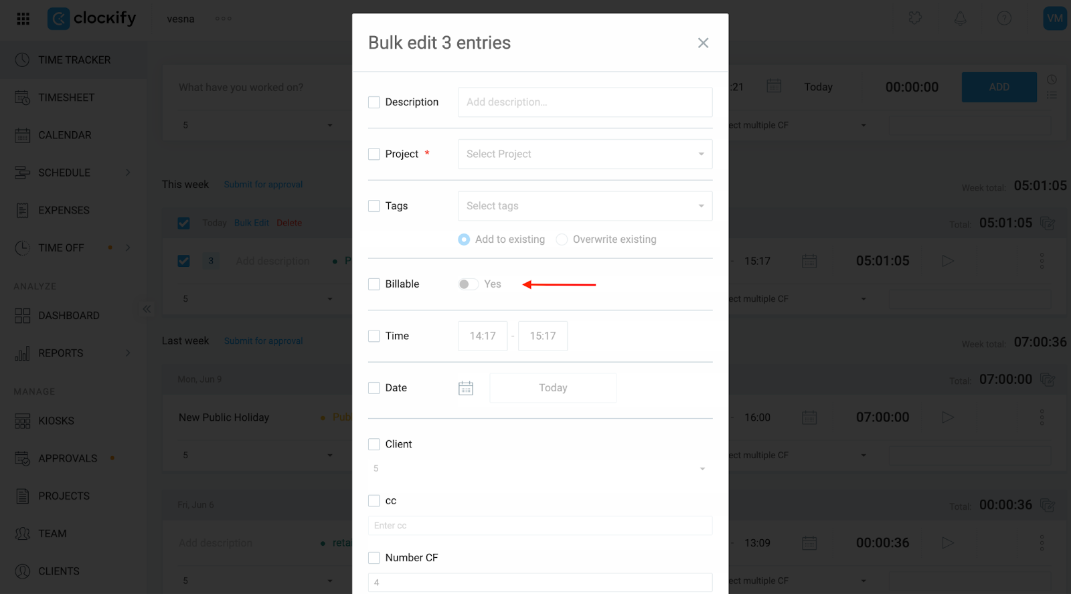Check the Description checkbox
This screenshot has width=1071, height=594.
click(x=374, y=102)
